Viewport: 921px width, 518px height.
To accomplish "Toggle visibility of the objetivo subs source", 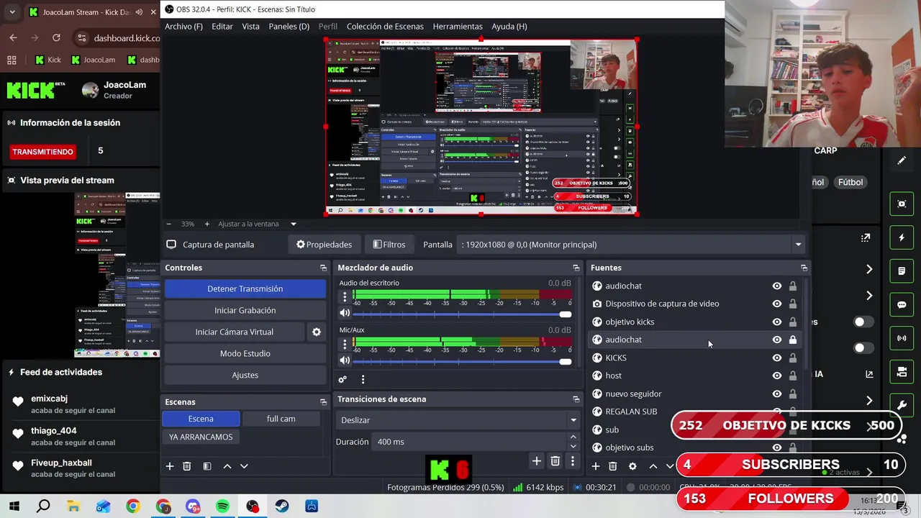I will pos(777,447).
